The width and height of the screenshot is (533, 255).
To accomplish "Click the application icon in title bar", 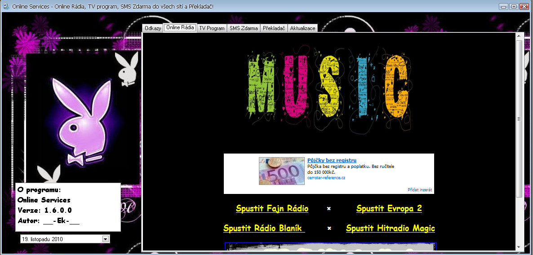I will pyautogui.click(x=6, y=6).
